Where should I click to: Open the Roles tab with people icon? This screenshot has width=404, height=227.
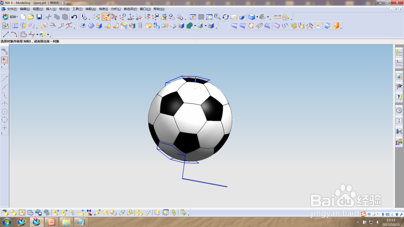click(x=399, y=142)
